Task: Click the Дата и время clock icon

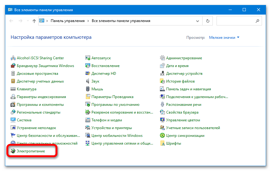Action: [162, 66]
